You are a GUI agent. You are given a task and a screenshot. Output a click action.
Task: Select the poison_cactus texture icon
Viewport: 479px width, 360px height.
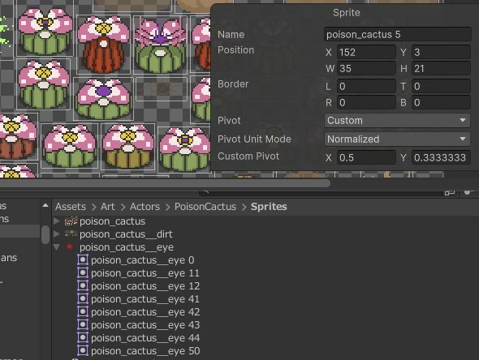coord(71,221)
